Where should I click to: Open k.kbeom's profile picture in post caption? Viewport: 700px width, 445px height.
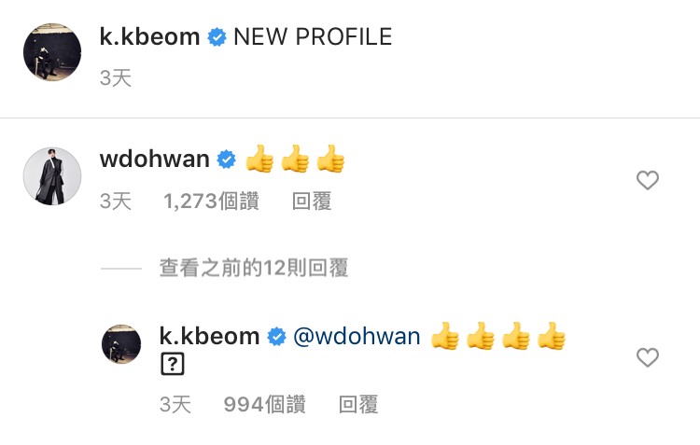[x=52, y=52]
